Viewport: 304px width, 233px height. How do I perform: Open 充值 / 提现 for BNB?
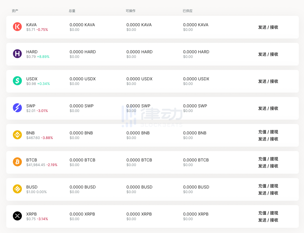268,132
